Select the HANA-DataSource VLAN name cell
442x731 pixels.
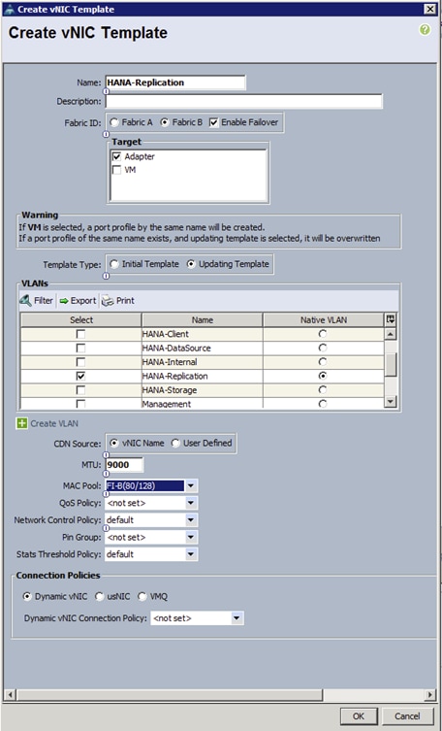point(203,349)
